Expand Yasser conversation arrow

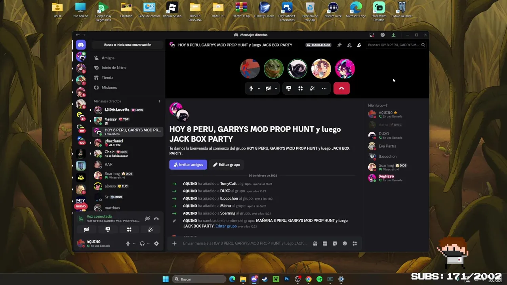[90, 120]
